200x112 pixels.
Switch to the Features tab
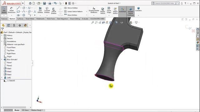pyautogui.click(x=4, y=19)
